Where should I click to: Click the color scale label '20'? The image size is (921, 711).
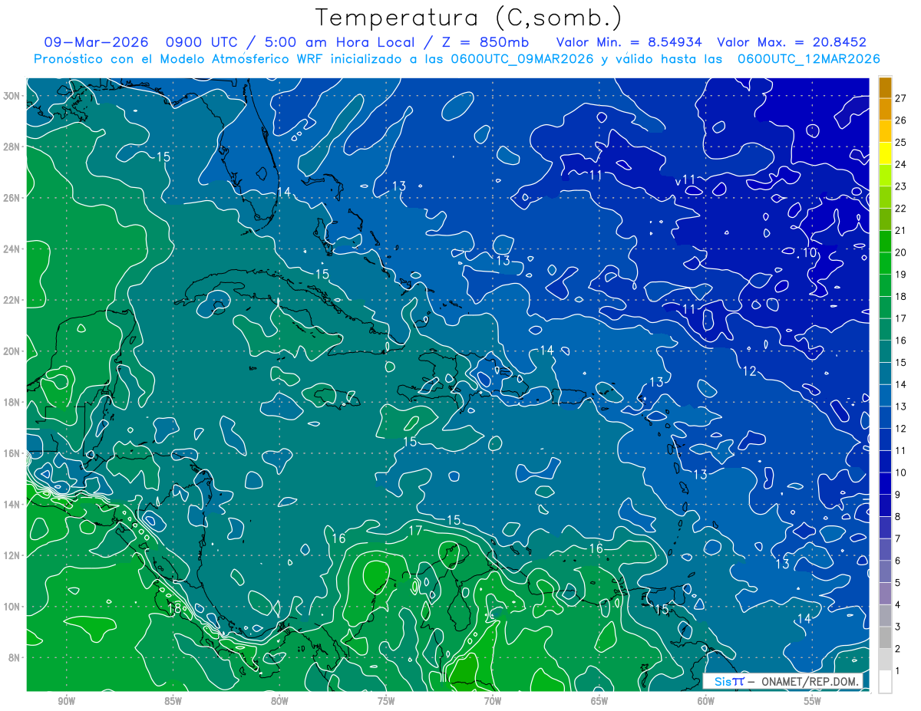901,252
